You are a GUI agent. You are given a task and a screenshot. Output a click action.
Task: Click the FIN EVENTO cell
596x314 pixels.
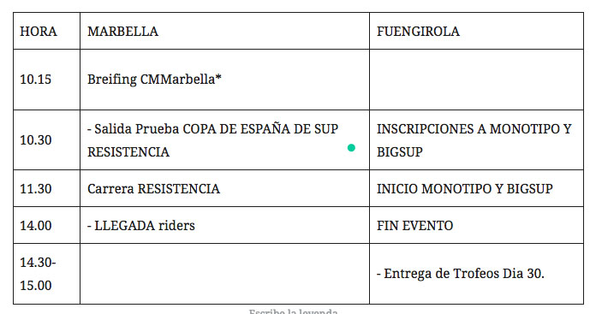pyautogui.click(x=476, y=225)
